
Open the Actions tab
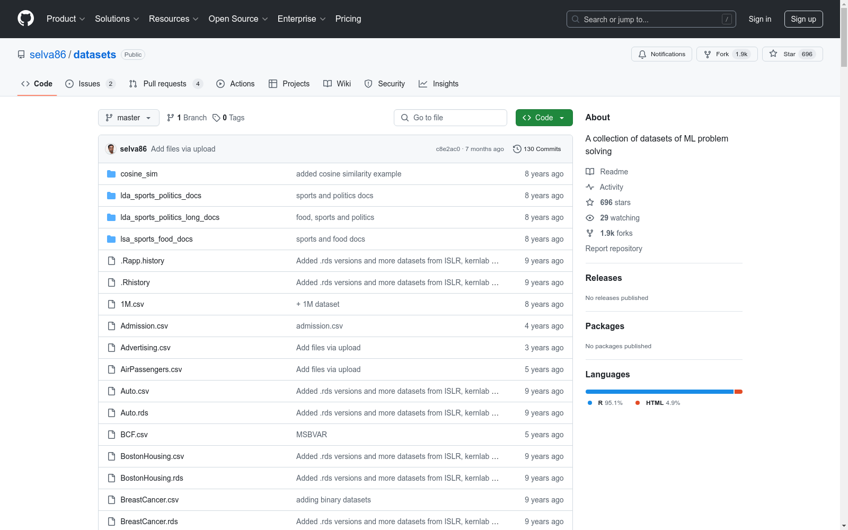click(x=235, y=84)
